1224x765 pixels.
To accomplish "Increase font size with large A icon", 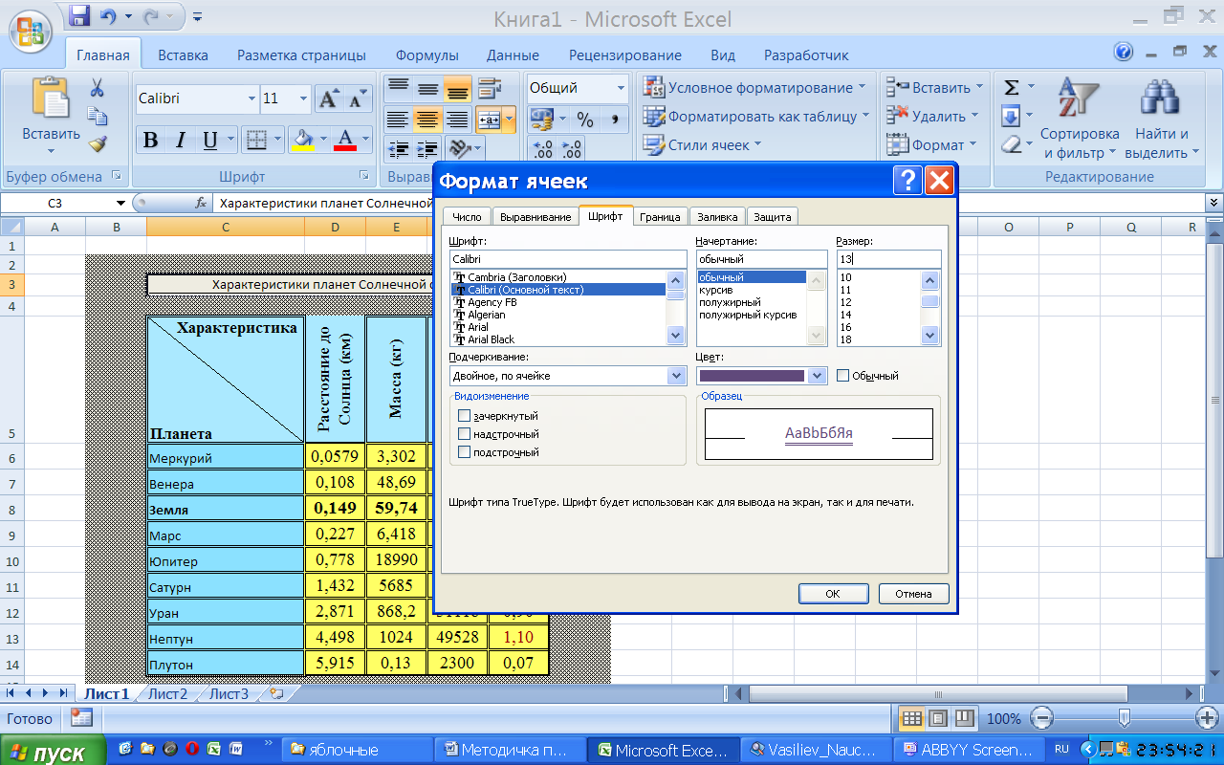I will 328,98.
